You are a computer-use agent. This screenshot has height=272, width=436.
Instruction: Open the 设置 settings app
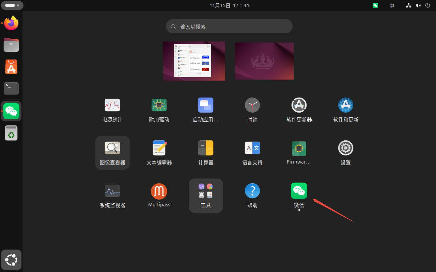[346, 148]
